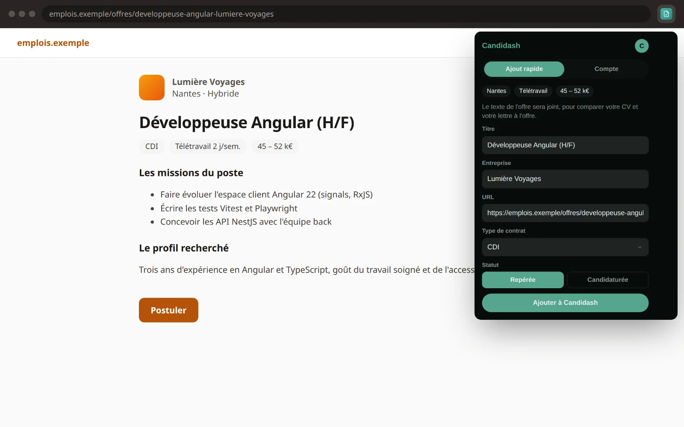Click the dropdown chevron in Type de contrat

point(640,247)
